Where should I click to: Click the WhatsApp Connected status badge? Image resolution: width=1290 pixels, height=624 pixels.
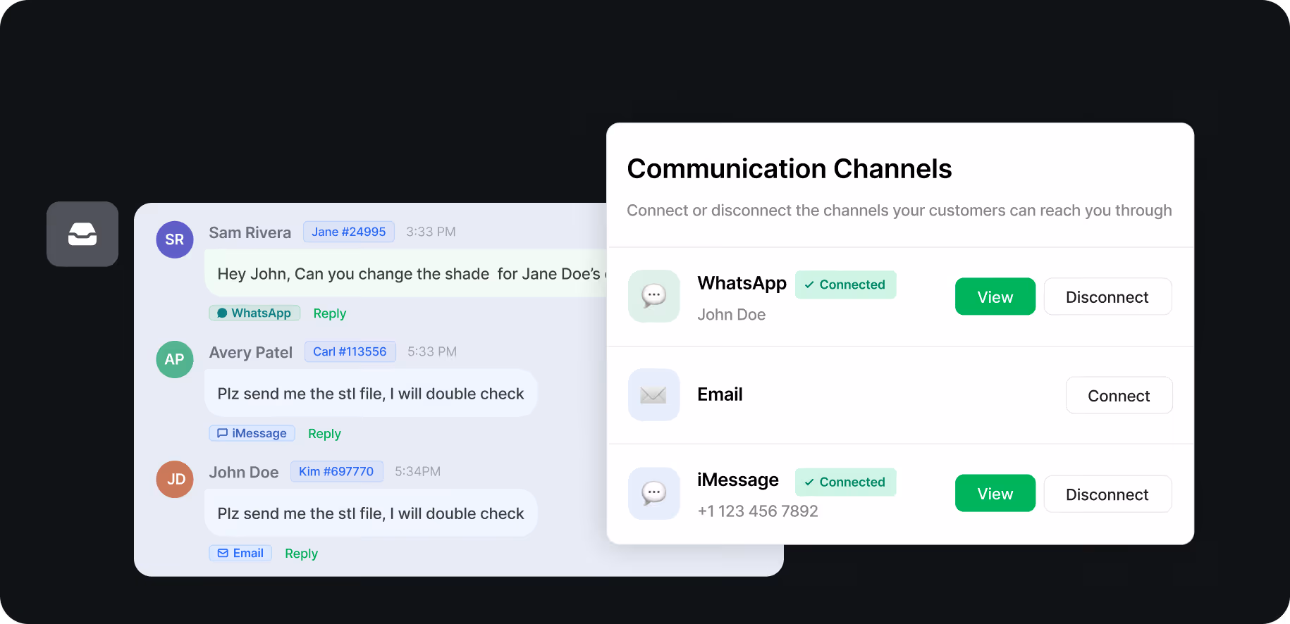point(846,285)
